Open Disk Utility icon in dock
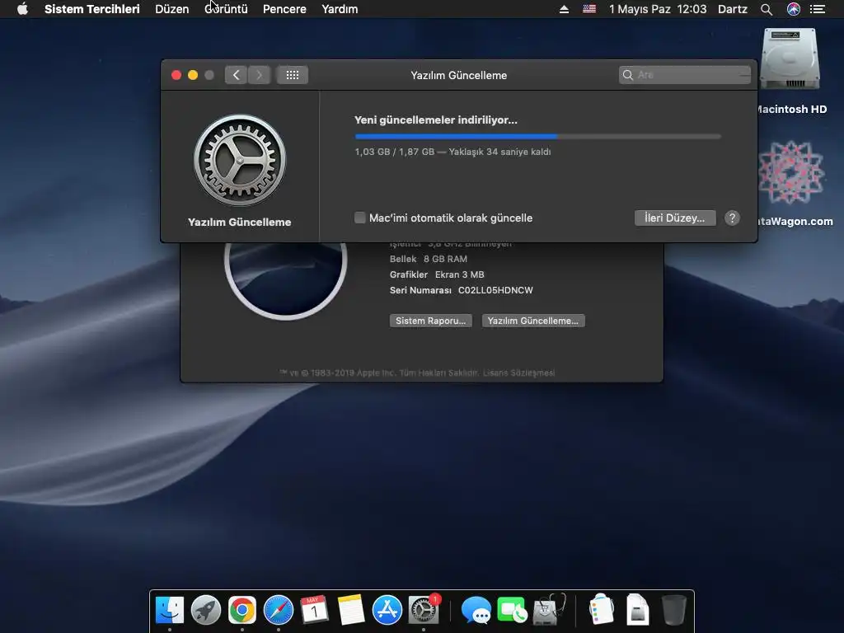This screenshot has height=633, width=844. point(548,610)
